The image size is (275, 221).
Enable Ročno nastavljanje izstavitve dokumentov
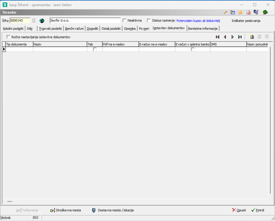[8, 37]
